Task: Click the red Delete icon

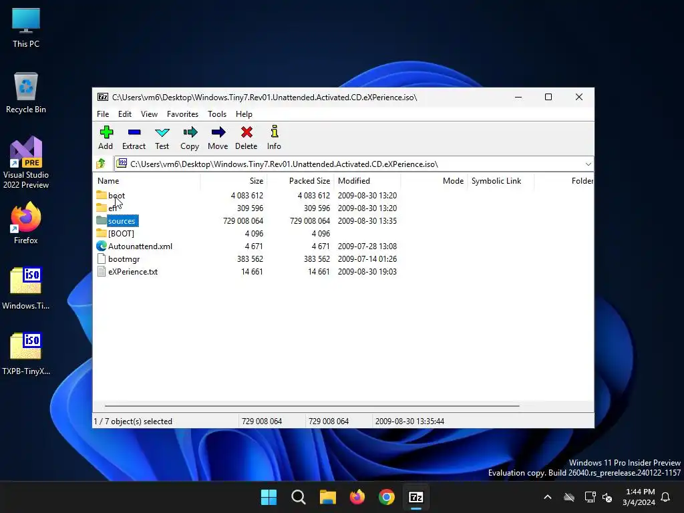Action: [246, 132]
